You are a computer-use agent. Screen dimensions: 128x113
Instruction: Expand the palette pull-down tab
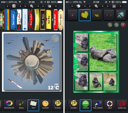point(78,6)
